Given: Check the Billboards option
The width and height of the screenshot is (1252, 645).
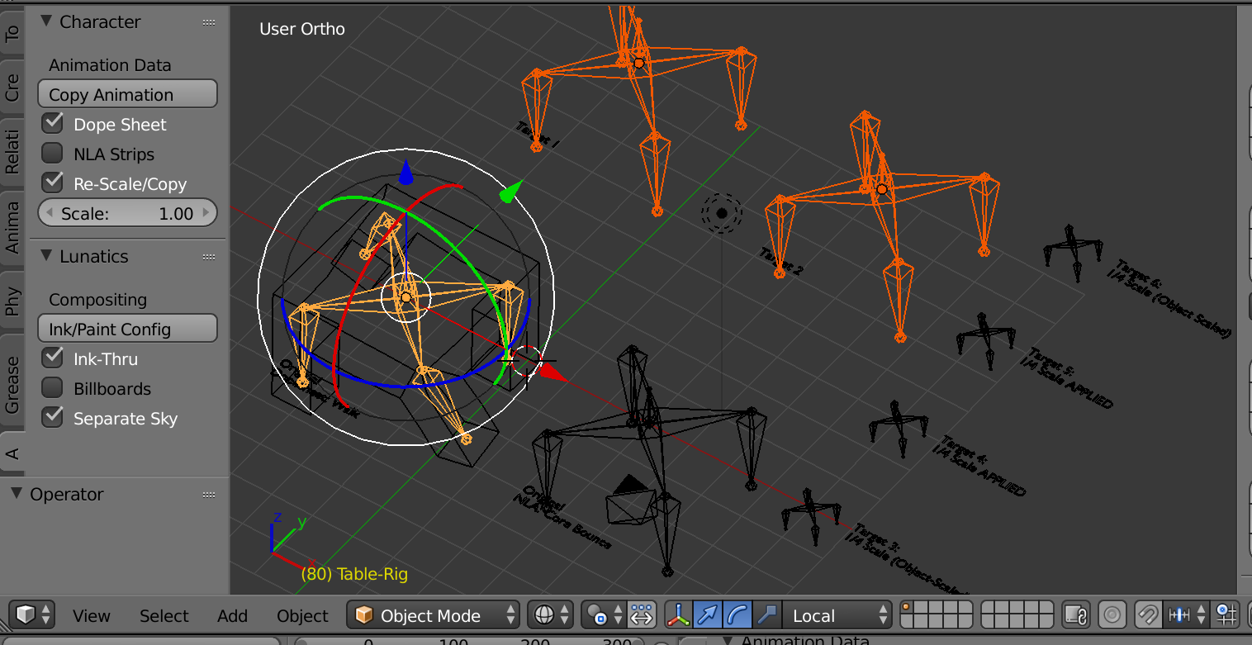Looking at the screenshot, I should click(x=53, y=388).
